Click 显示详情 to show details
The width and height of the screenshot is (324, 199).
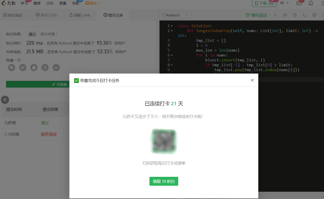[x=49, y=34]
